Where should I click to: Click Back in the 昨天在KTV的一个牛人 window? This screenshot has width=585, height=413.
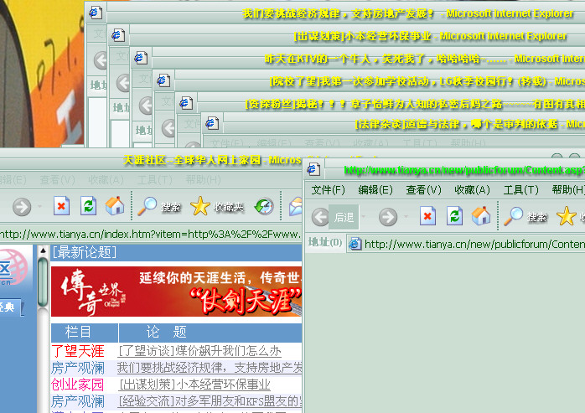tap(146, 106)
